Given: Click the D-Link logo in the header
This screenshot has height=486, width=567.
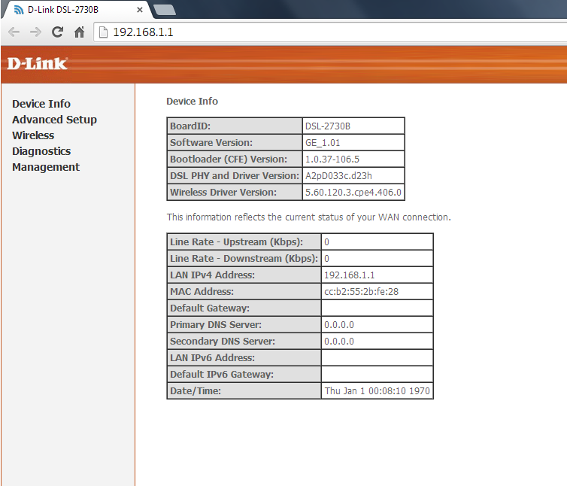Looking at the screenshot, I should (x=38, y=64).
